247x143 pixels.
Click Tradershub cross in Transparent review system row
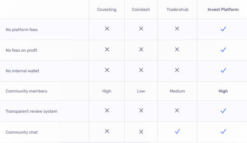177,110
